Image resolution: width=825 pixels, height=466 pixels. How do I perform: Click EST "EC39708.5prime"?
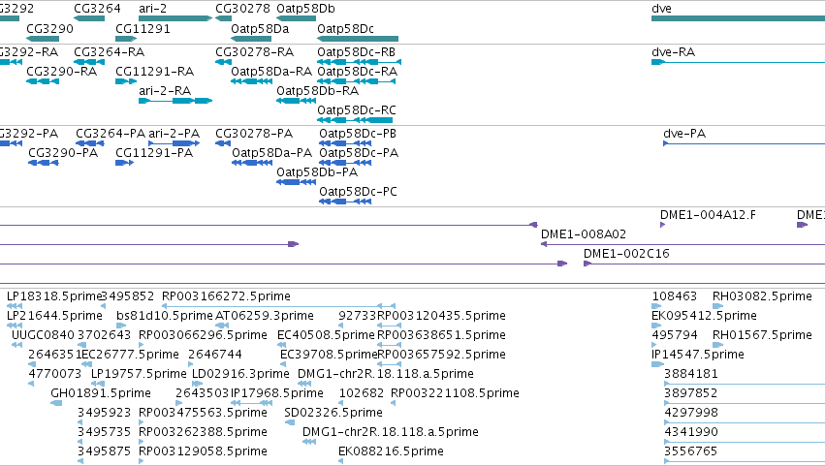tap(329, 355)
